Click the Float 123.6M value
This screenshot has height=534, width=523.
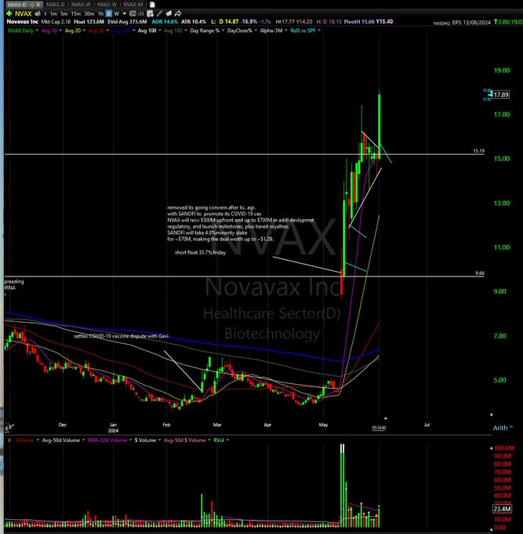pyautogui.click(x=89, y=21)
